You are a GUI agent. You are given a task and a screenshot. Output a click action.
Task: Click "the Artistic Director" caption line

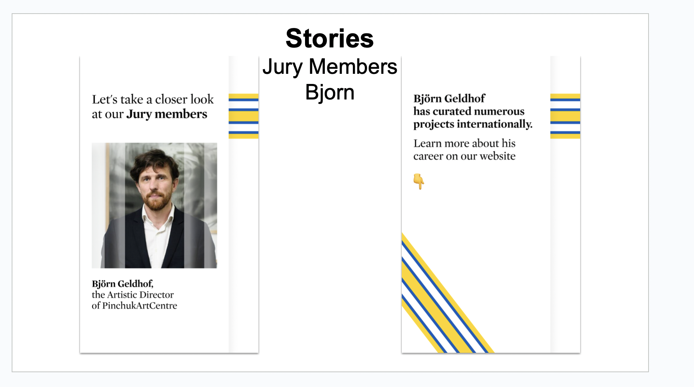point(133,295)
